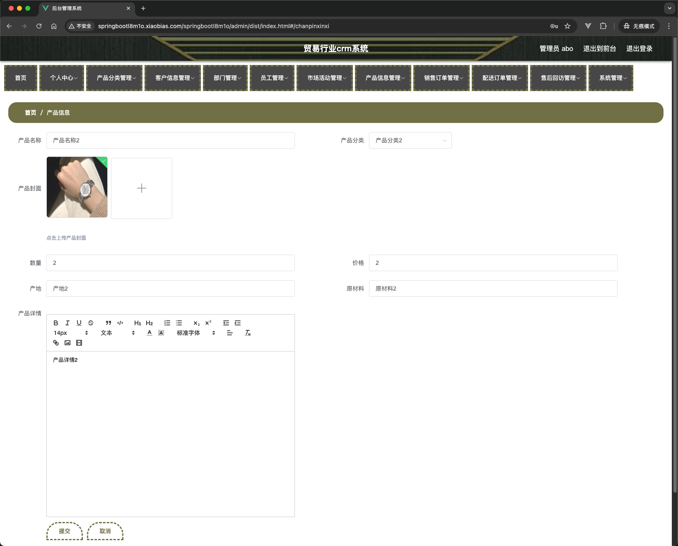Viewport: 678px width, 546px height.
Task: Insert ordered numbered list
Action: tap(167, 323)
